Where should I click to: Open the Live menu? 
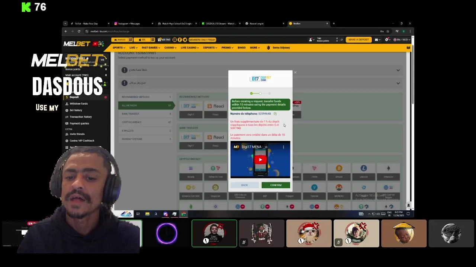133,47
